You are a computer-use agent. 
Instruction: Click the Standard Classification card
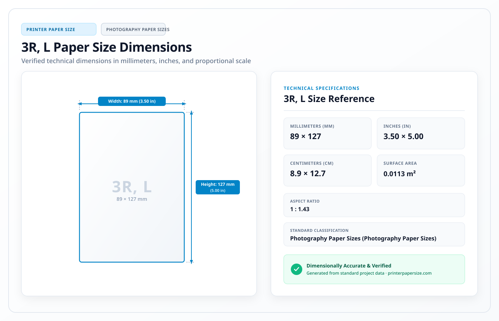(x=374, y=234)
